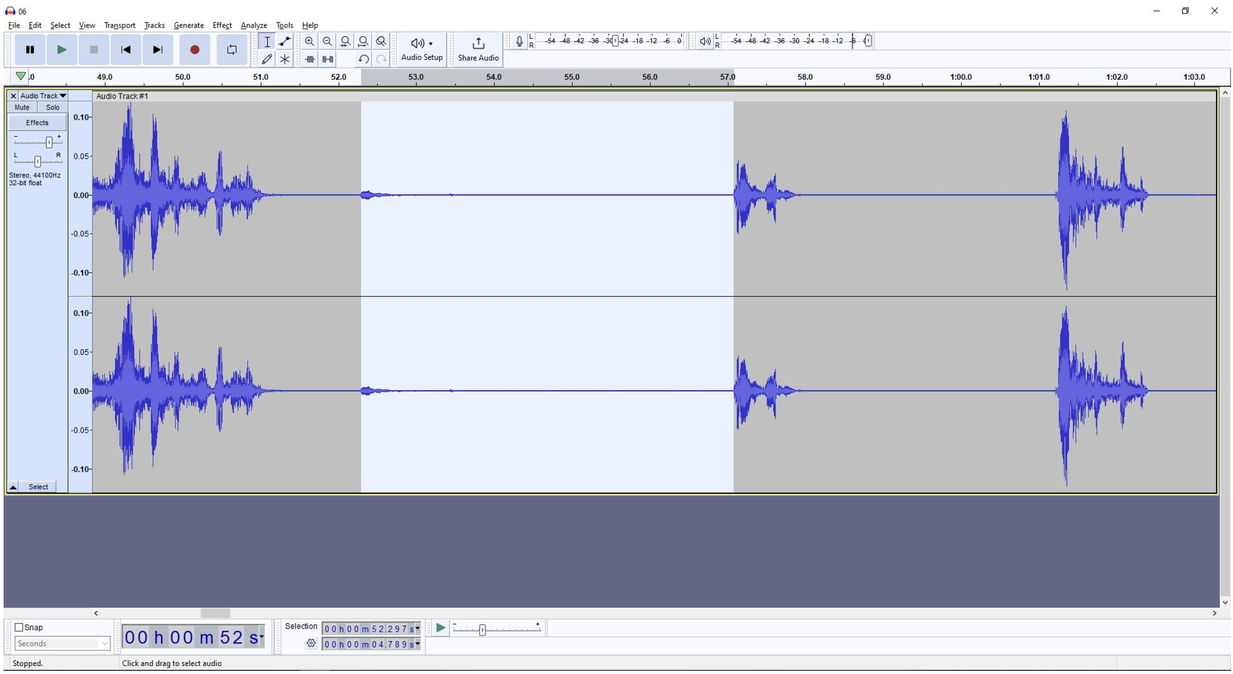
Task: Click the Trim audio outside selection icon
Action: tap(310, 60)
